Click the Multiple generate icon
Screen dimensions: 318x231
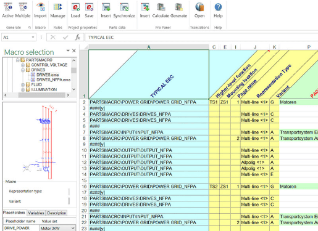tap(23, 10)
